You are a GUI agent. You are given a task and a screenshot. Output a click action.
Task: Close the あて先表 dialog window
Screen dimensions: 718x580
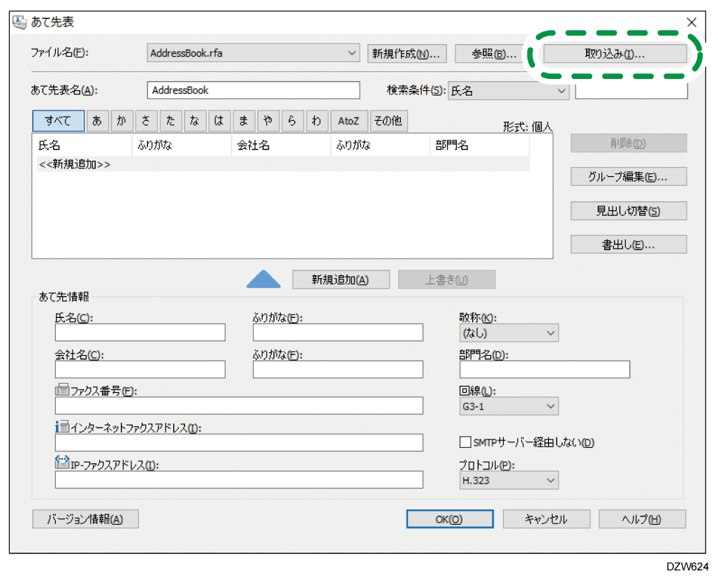(x=691, y=22)
